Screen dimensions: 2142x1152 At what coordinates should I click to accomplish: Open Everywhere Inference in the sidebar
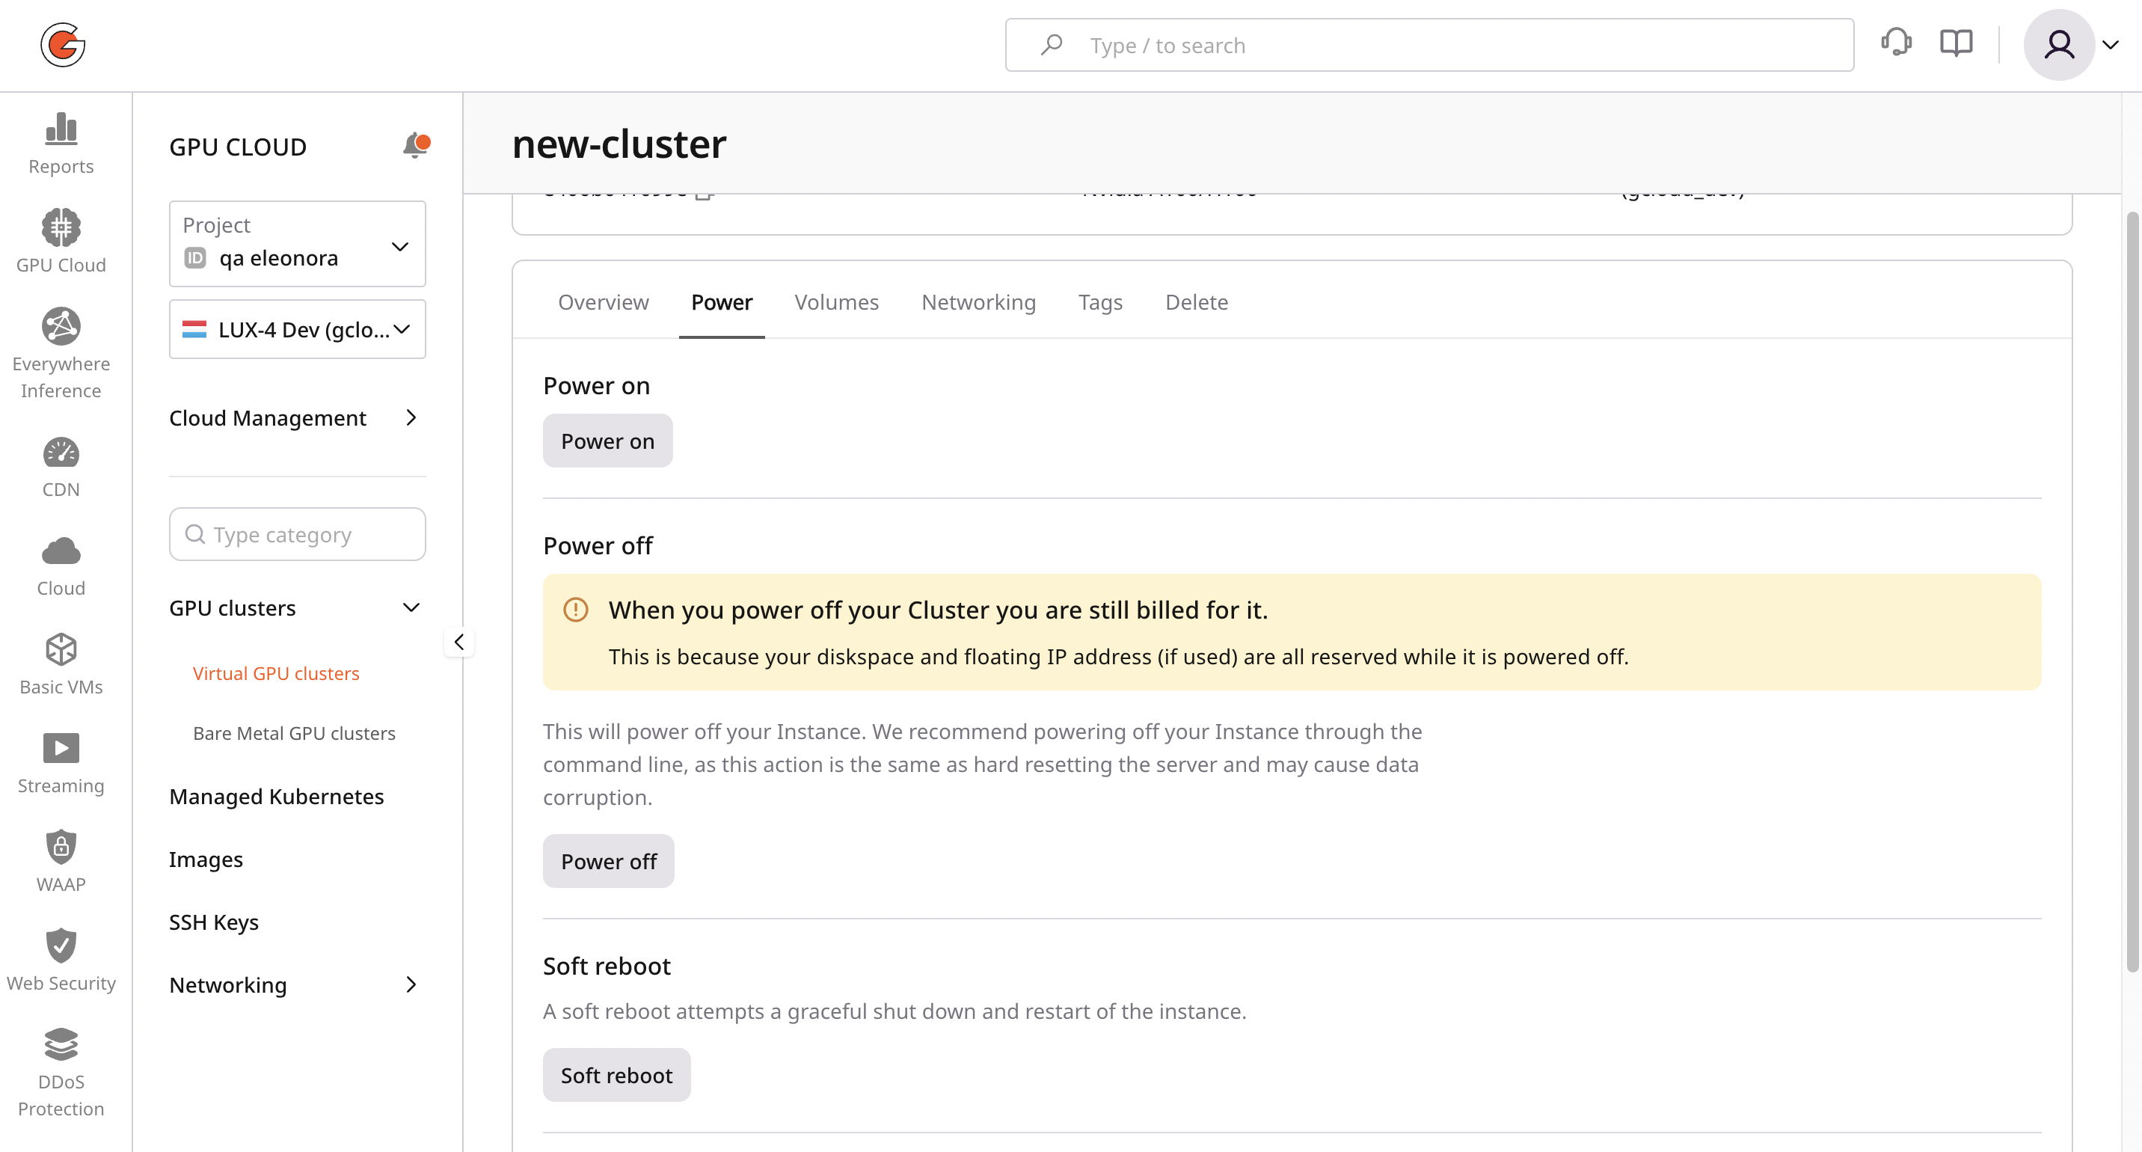tap(61, 327)
